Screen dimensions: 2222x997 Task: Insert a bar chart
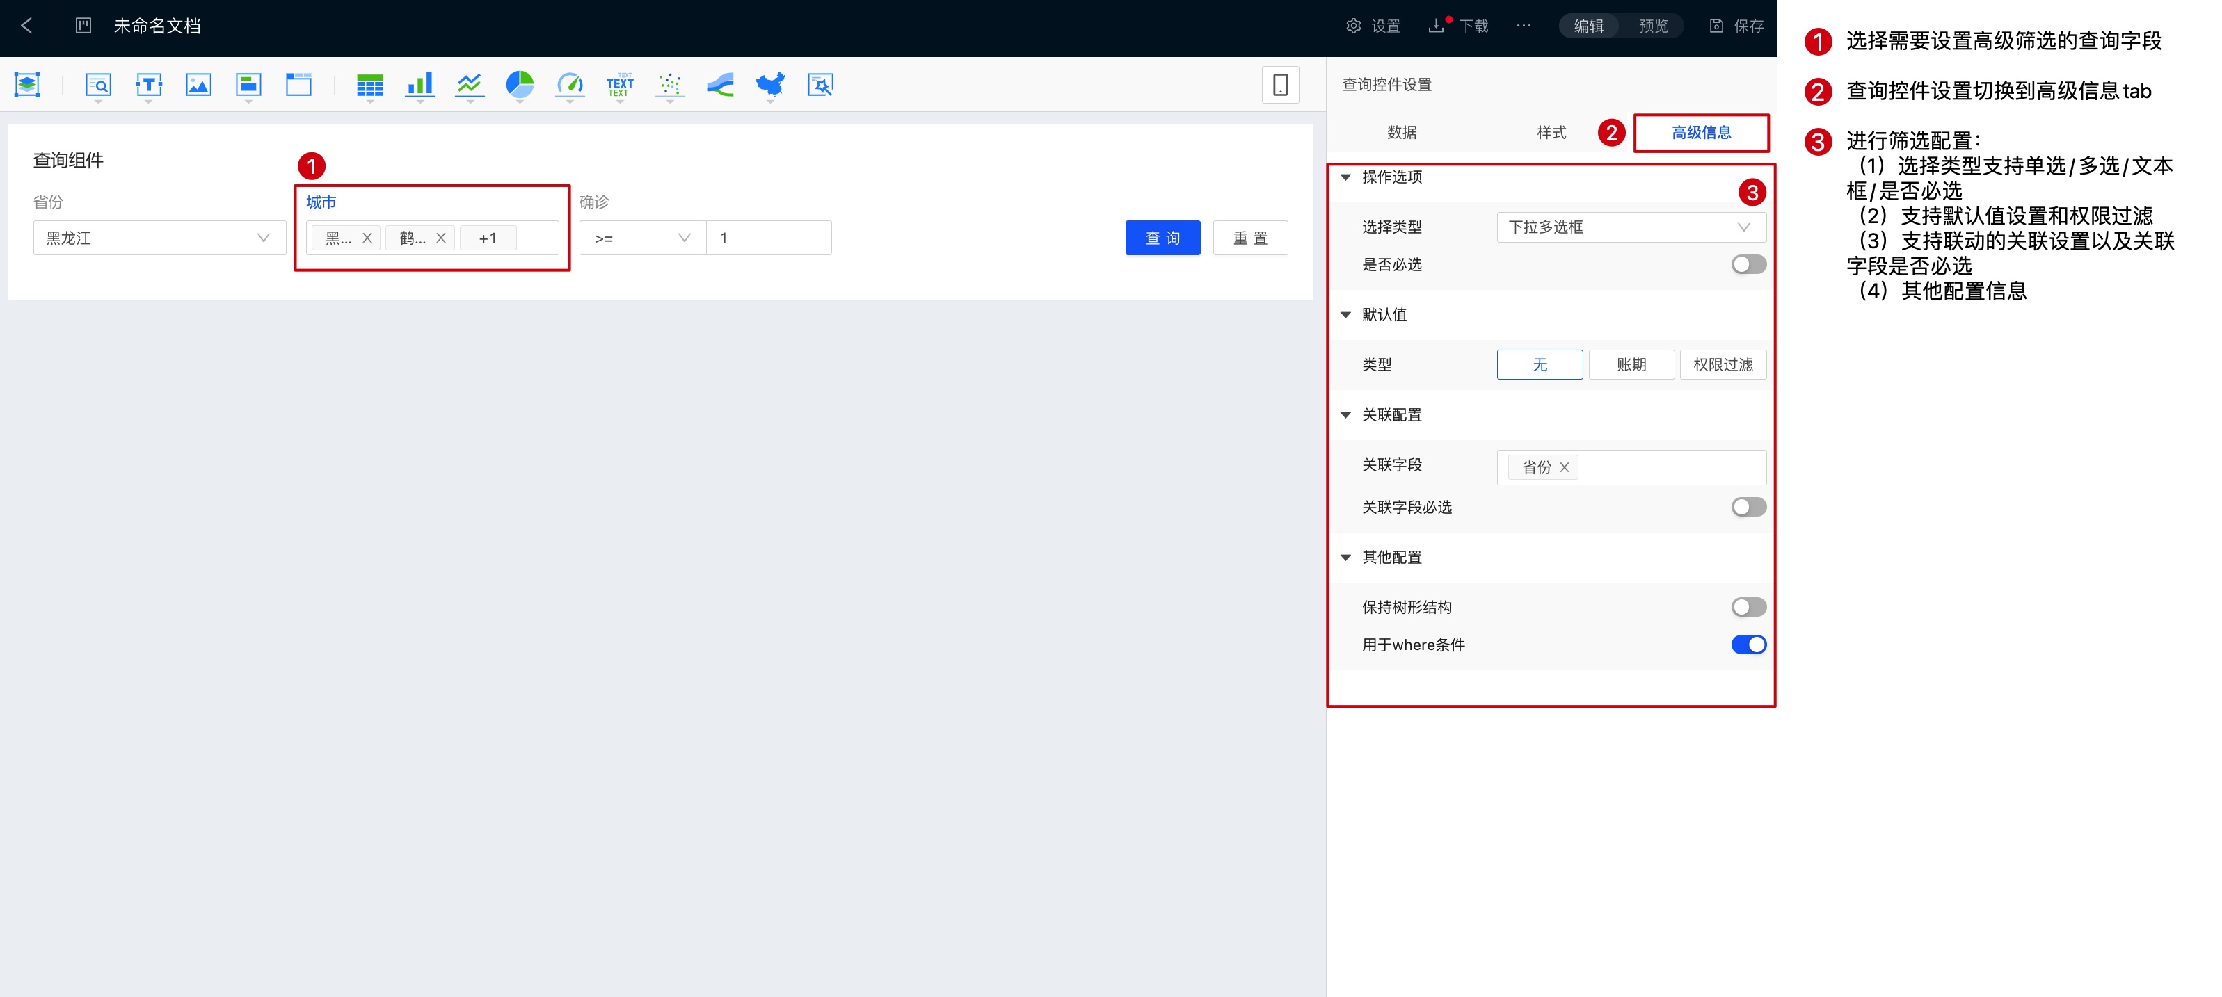click(x=420, y=84)
